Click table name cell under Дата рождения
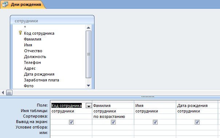The height and width of the screenshot is (138, 220). click(x=197, y=111)
